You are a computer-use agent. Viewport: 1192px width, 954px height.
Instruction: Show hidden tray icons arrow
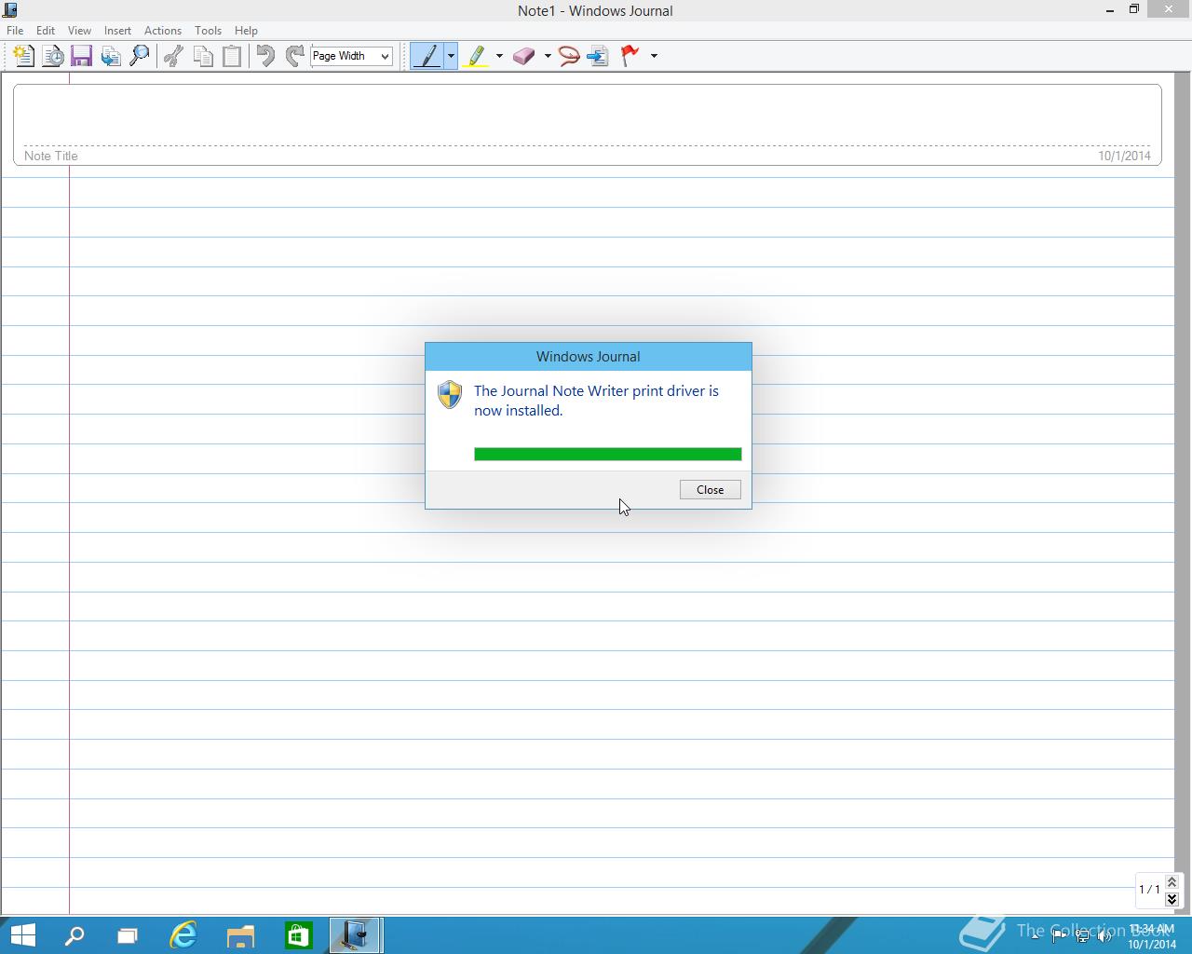coord(1036,936)
